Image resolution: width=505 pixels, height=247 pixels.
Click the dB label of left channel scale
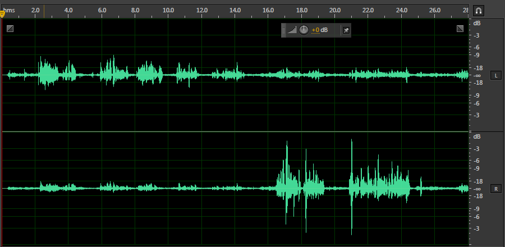pos(477,23)
